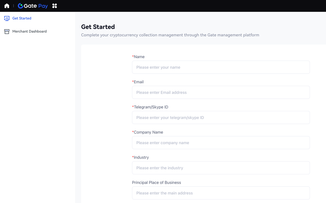Open the four-dot apps grid menu
The height and width of the screenshot is (203, 326).
click(55, 6)
